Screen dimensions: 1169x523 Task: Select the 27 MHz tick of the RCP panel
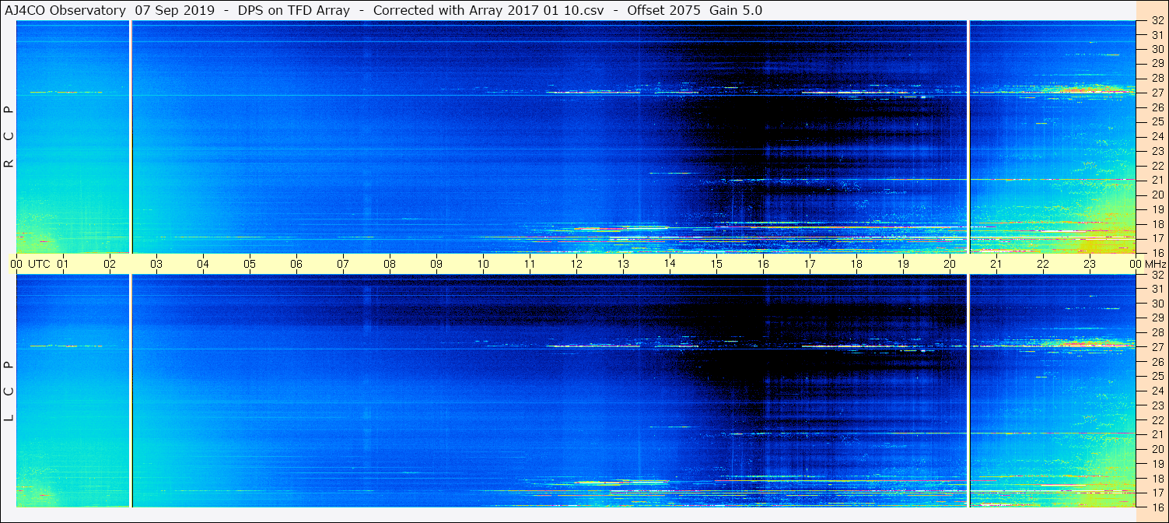tap(1157, 93)
